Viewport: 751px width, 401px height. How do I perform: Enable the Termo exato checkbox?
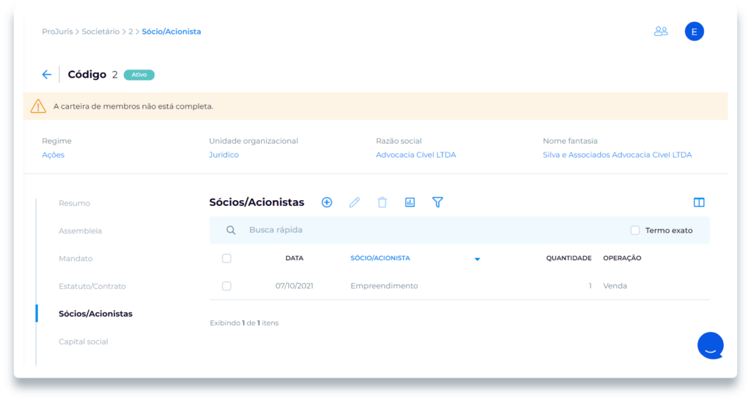[x=635, y=230]
